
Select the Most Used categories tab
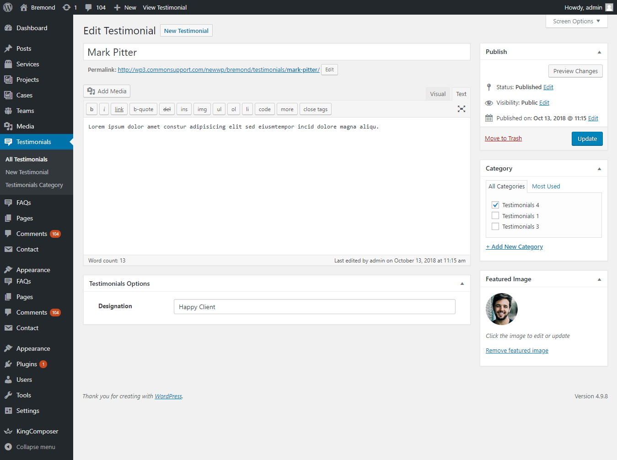546,186
